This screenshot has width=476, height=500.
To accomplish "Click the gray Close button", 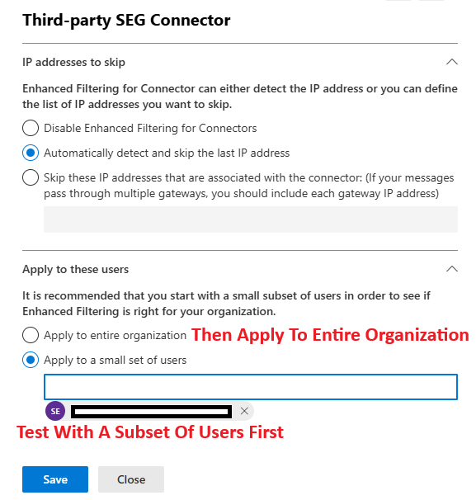I will pyautogui.click(x=131, y=479).
